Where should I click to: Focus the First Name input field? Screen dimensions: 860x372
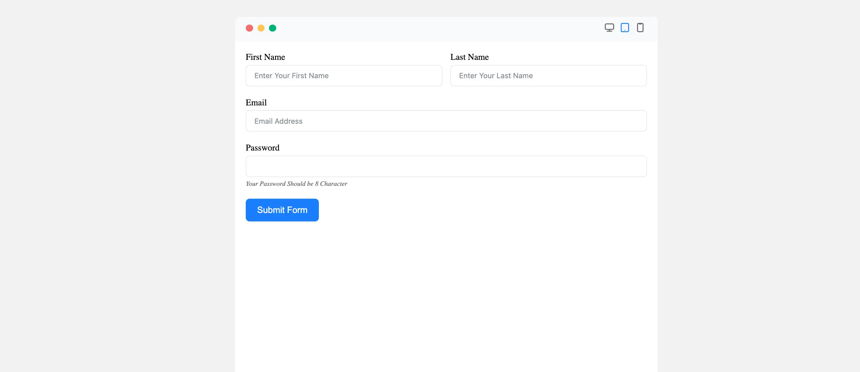pyautogui.click(x=343, y=76)
